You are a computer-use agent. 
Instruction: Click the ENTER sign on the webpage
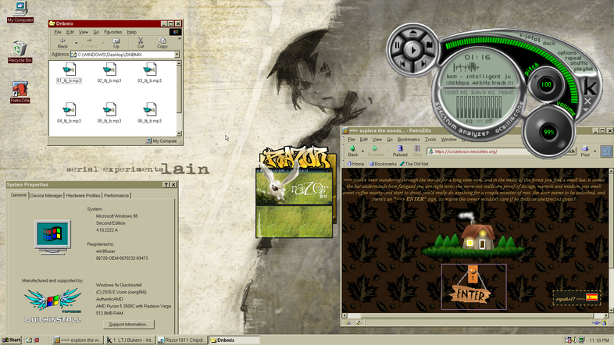click(x=474, y=286)
